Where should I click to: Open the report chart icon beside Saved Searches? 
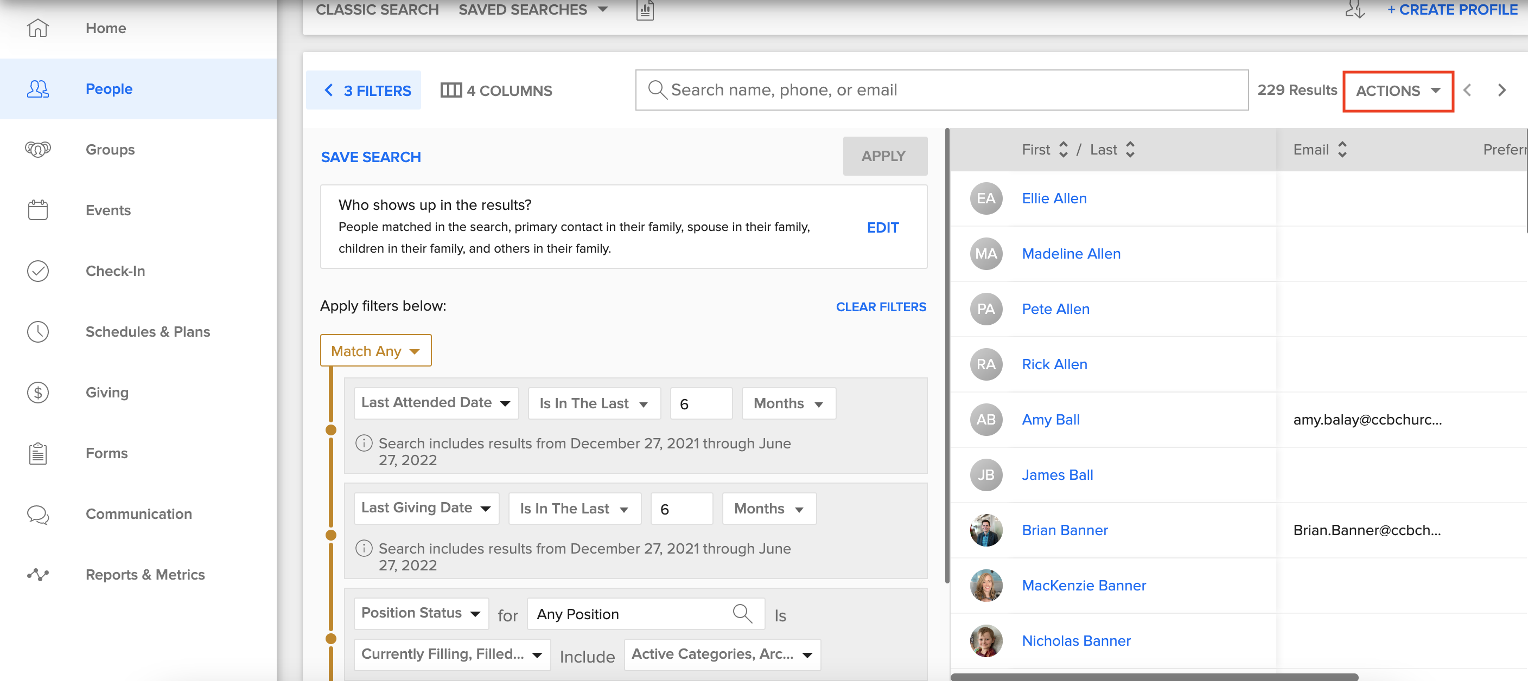click(x=645, y=10)
